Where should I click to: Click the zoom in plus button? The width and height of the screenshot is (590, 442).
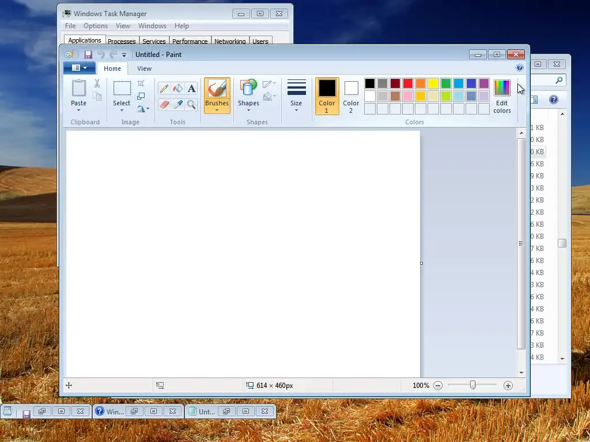tap(508, 386)
